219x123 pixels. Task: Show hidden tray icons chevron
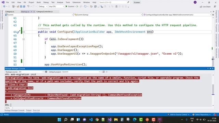coord(182,120)
